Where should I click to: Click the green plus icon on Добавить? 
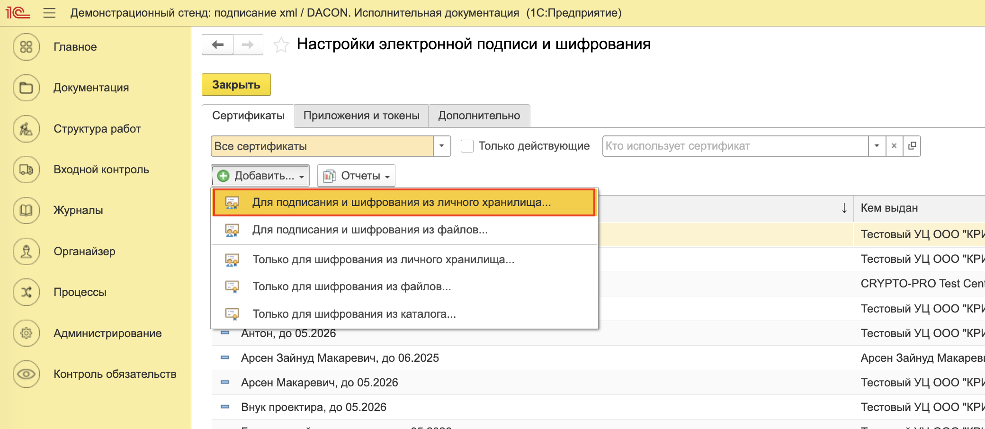[223, 176]
